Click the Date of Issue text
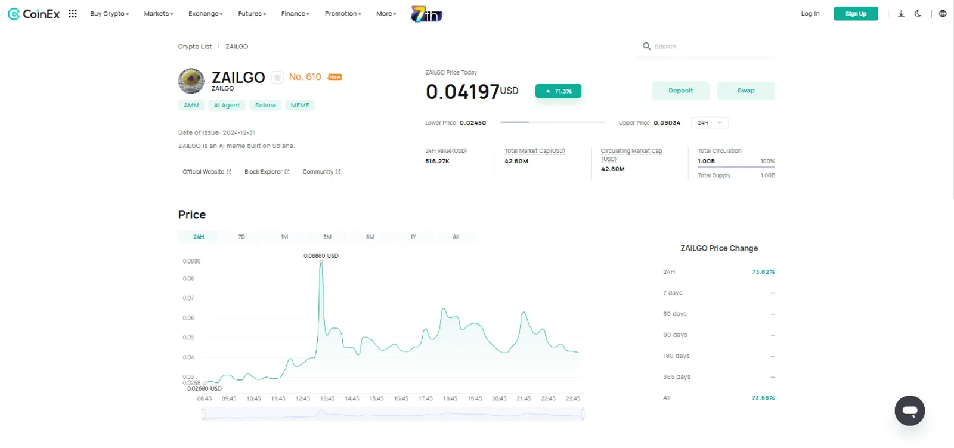954x448 pixels. [216, 133]
